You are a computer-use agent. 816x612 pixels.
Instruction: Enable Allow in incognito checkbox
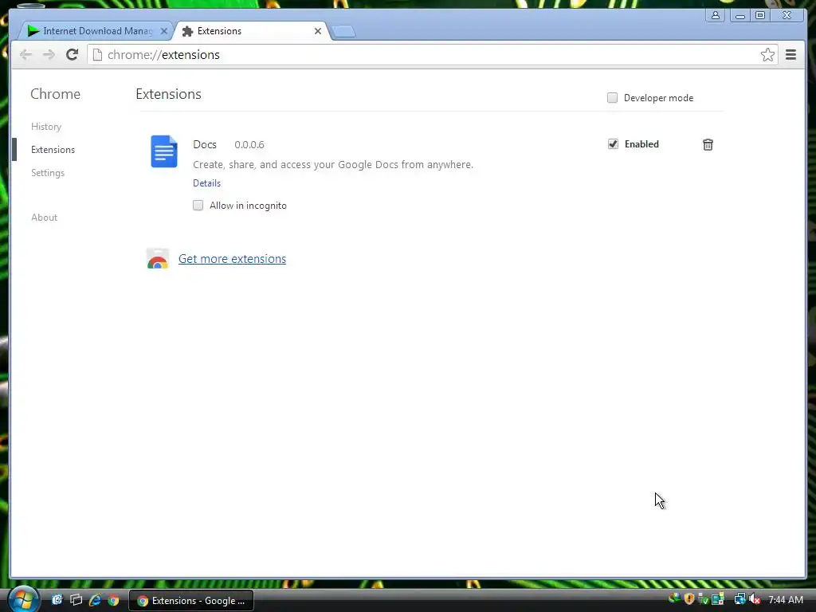198,206
